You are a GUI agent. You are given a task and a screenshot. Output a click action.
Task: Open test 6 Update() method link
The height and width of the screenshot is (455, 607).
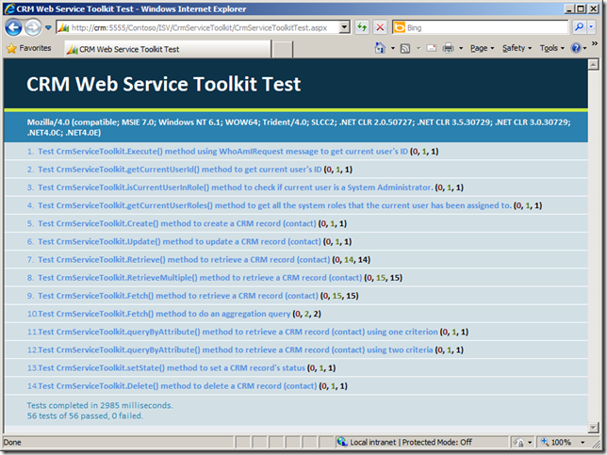[179, 241]
